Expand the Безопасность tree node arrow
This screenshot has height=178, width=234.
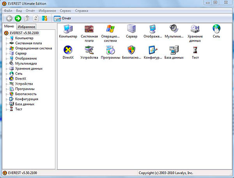pos(7,94)
